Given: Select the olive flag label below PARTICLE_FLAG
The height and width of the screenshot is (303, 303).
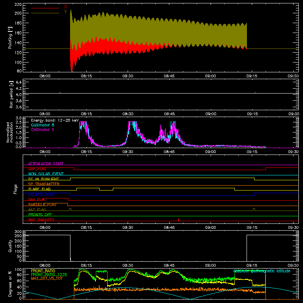Looking at the screenshot, I should [37, 209].
